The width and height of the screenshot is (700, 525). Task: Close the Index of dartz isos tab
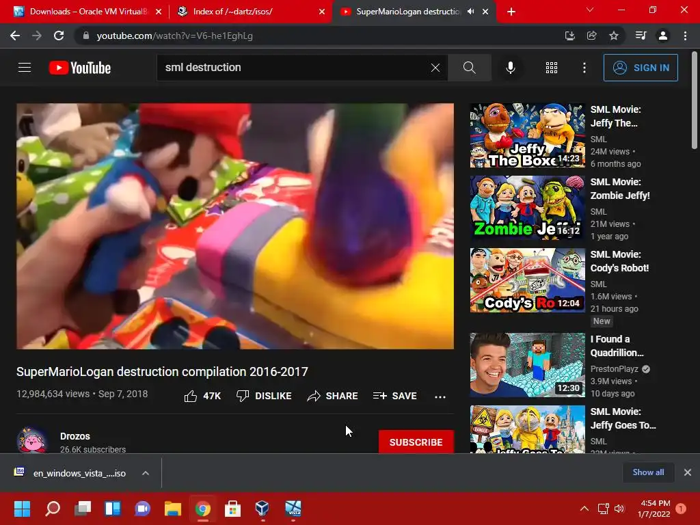pos(322,12)
